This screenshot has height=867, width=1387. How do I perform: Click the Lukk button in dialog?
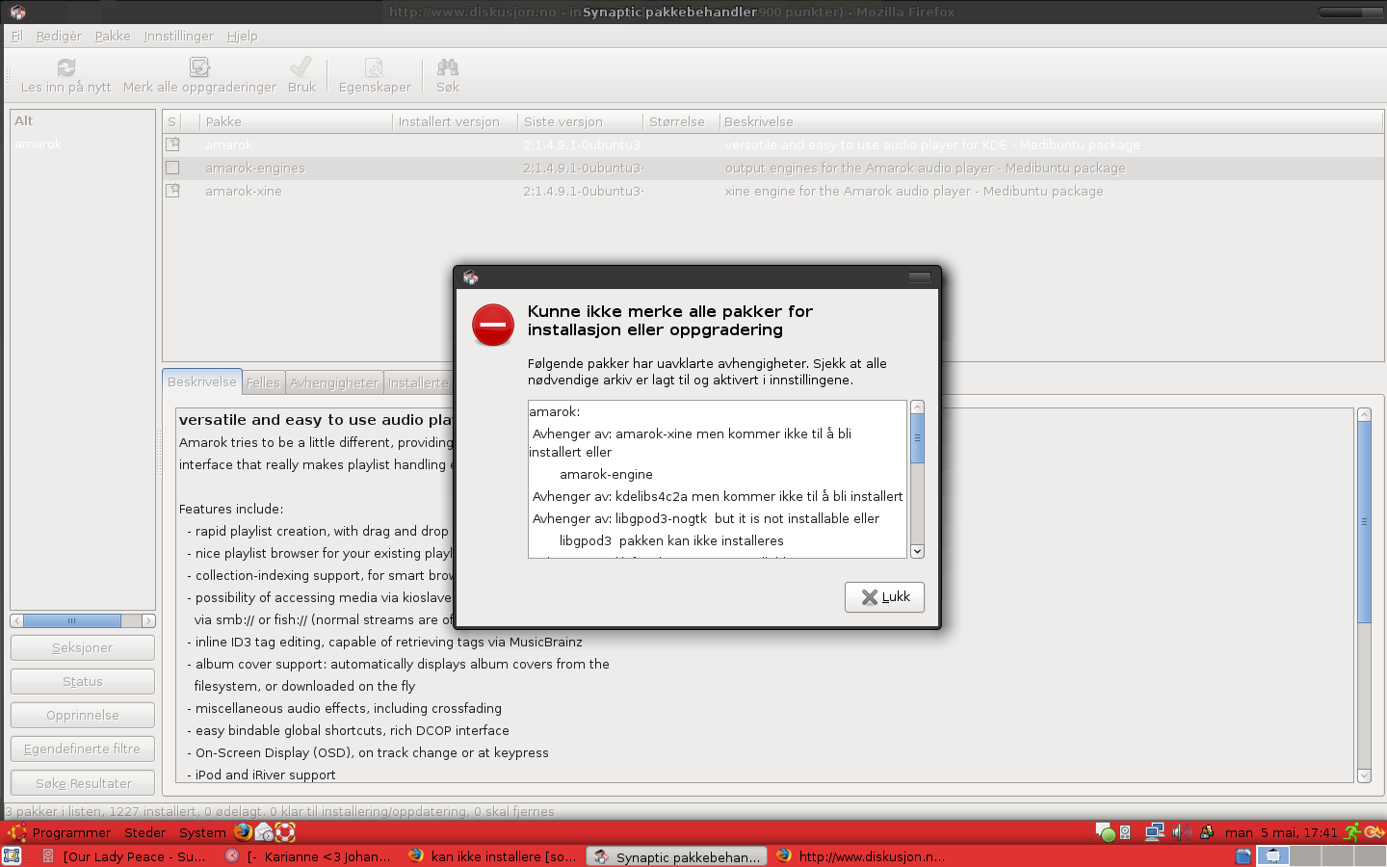point(884,597)
